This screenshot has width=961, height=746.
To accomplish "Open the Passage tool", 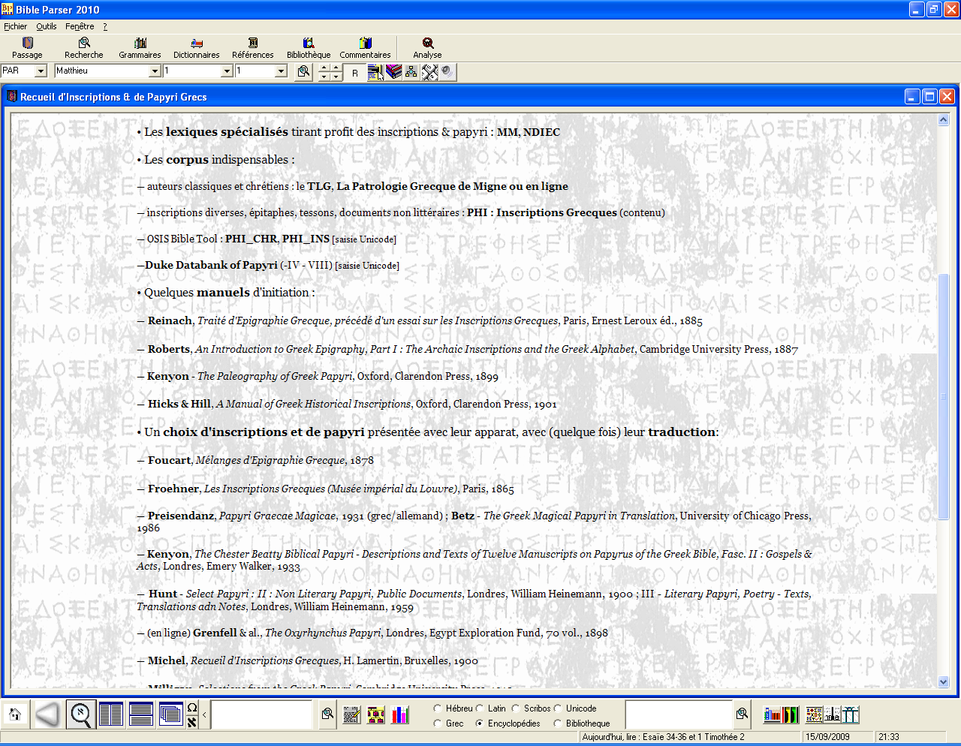I will click(x=27, y=48).
